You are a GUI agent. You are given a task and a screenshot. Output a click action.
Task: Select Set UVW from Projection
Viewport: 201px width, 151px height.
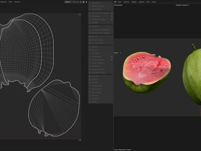coord(99,13)
